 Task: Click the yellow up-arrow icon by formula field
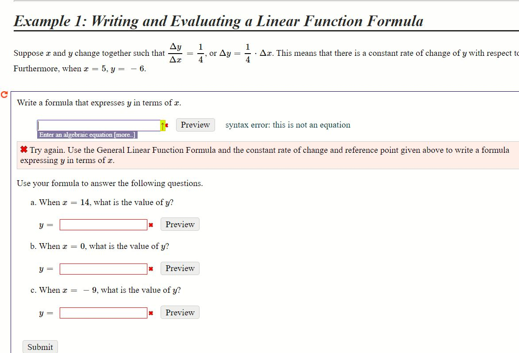[x=163, y=126]
